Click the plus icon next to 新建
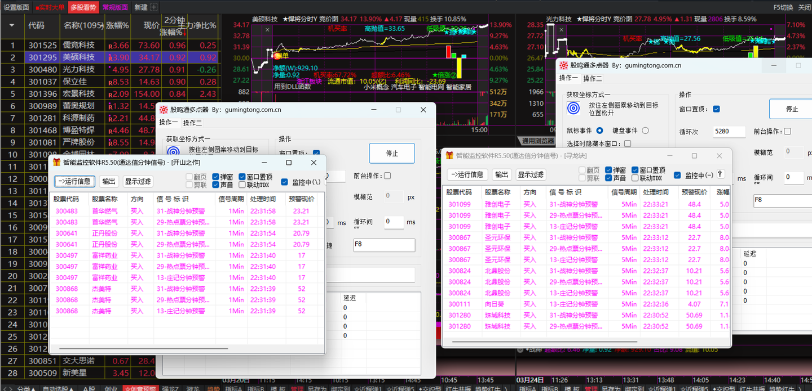The height and width of the screenshot is (391, 812). pos(153,7)
